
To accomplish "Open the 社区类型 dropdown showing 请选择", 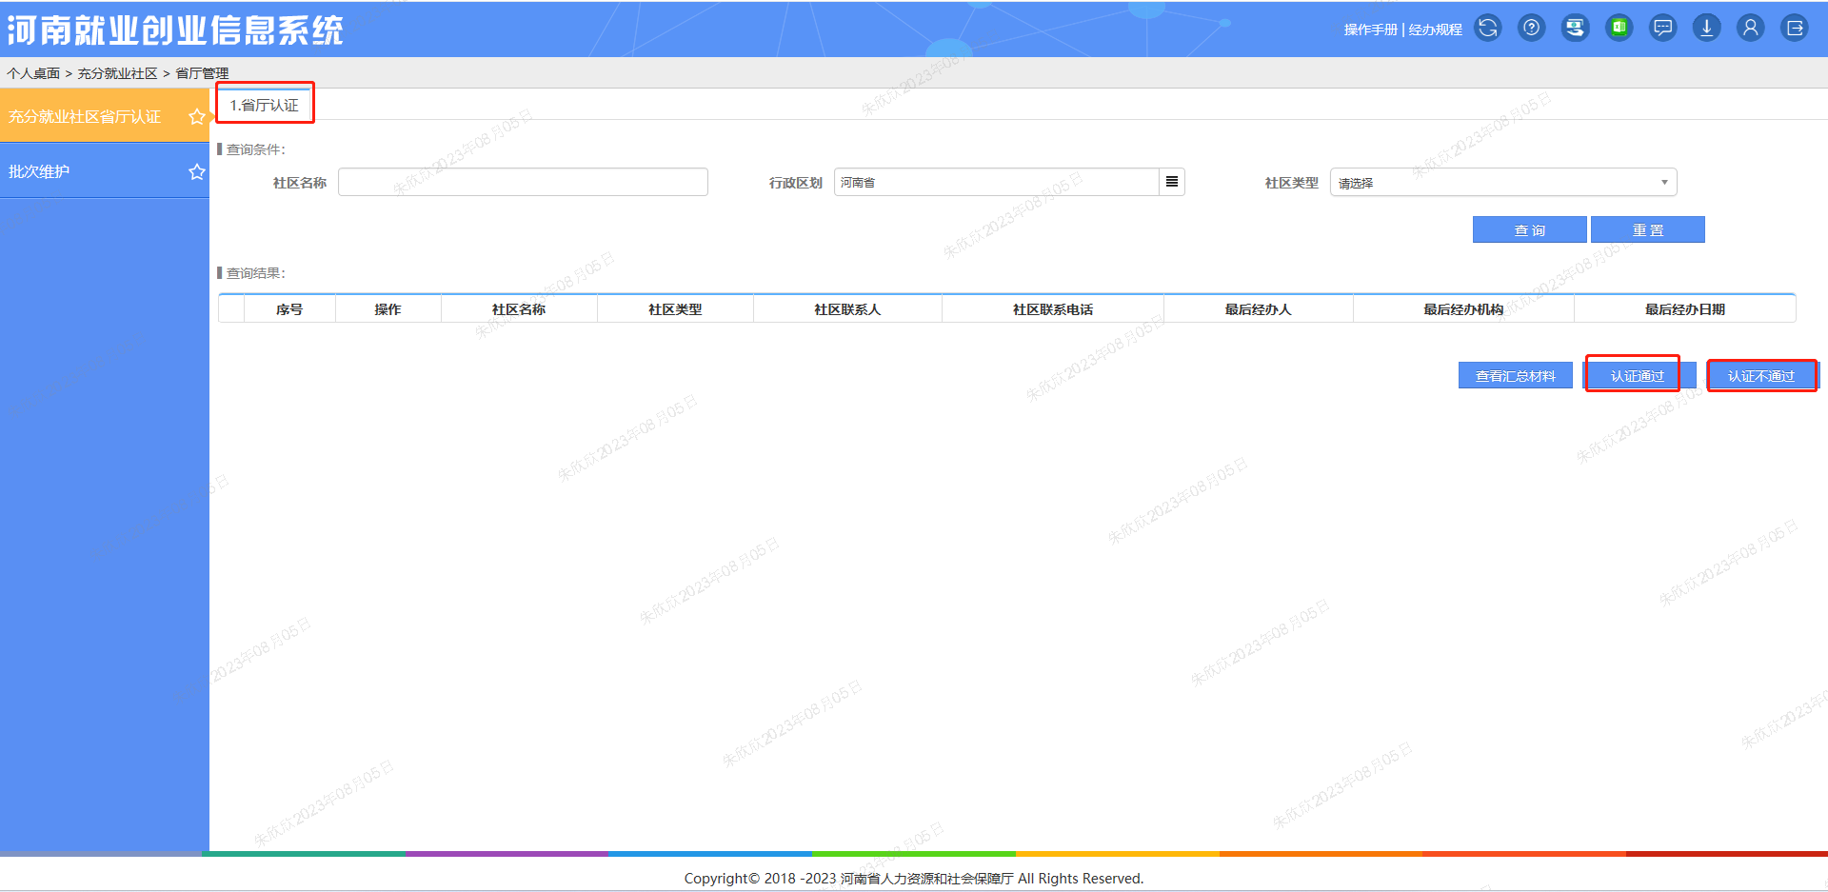I will tap(1502, 182).
